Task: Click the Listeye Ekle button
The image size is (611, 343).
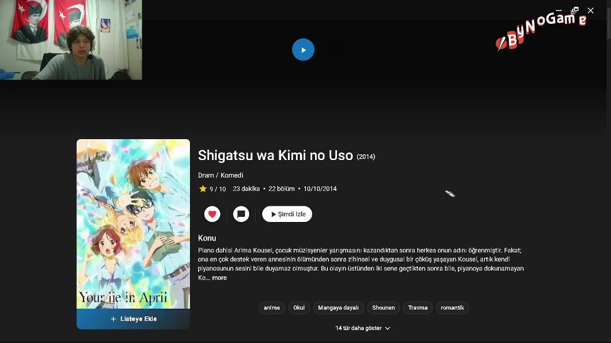Action: 133,319
